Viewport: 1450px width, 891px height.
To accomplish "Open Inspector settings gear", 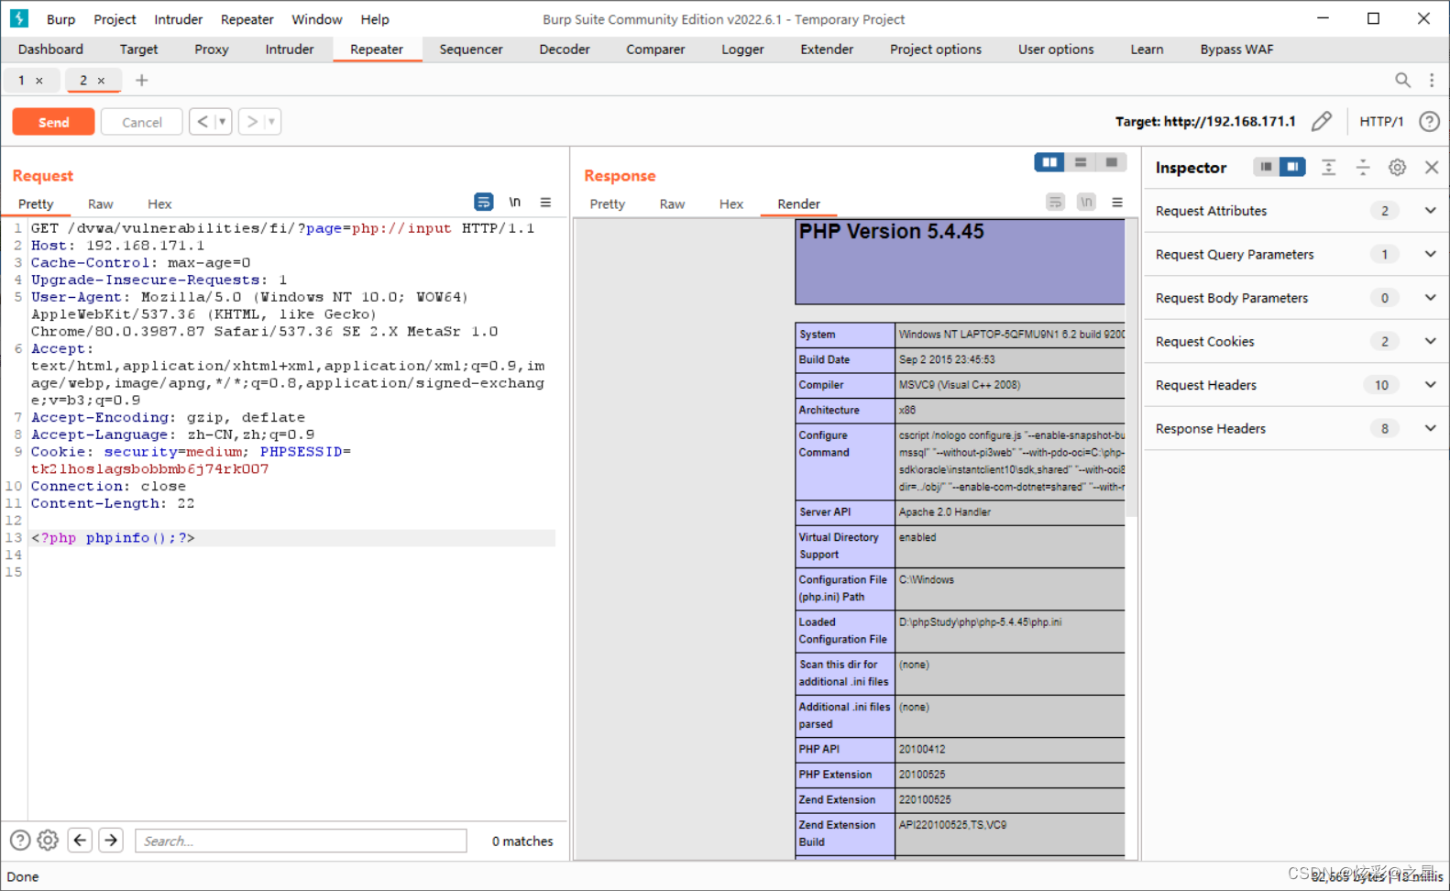I will 1397,167.
